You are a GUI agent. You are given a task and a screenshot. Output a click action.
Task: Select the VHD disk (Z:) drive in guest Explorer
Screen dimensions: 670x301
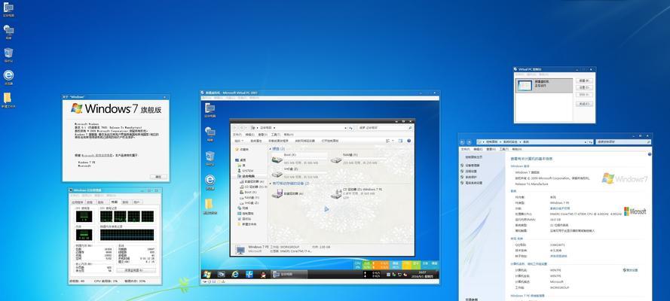click(x=277, y=174)
